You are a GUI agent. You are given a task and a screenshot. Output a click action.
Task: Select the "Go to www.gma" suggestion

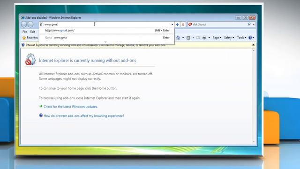(x=107, y=38)
